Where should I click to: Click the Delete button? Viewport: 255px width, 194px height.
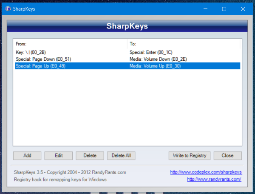pos(90,156)
